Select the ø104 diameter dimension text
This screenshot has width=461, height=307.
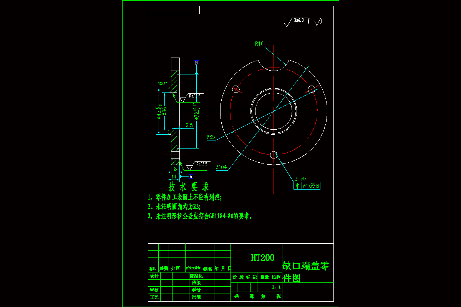pyautogui.click(x=221, y=167)
